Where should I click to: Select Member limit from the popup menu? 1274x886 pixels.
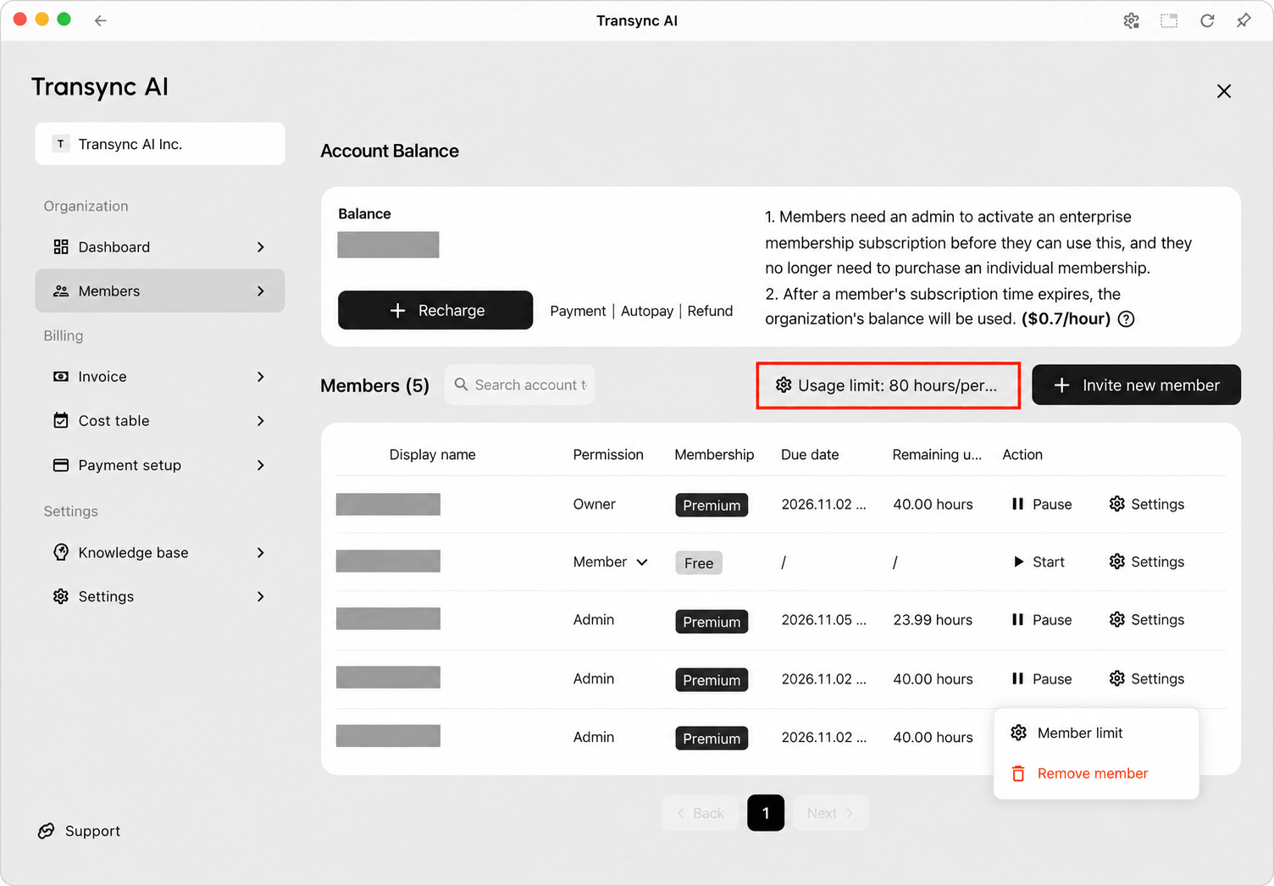1096,733
